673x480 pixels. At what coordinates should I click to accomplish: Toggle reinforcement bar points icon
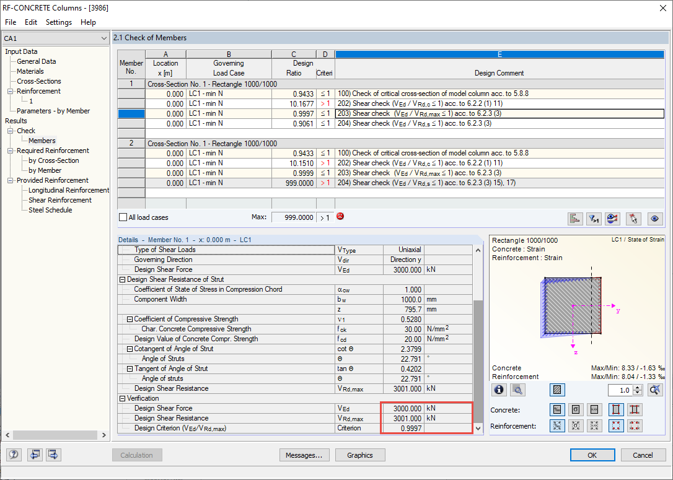[616, 425]
